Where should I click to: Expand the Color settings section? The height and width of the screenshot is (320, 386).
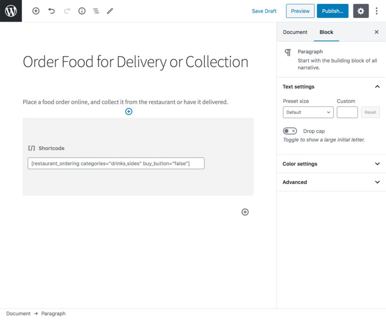(x=331, y=164)
